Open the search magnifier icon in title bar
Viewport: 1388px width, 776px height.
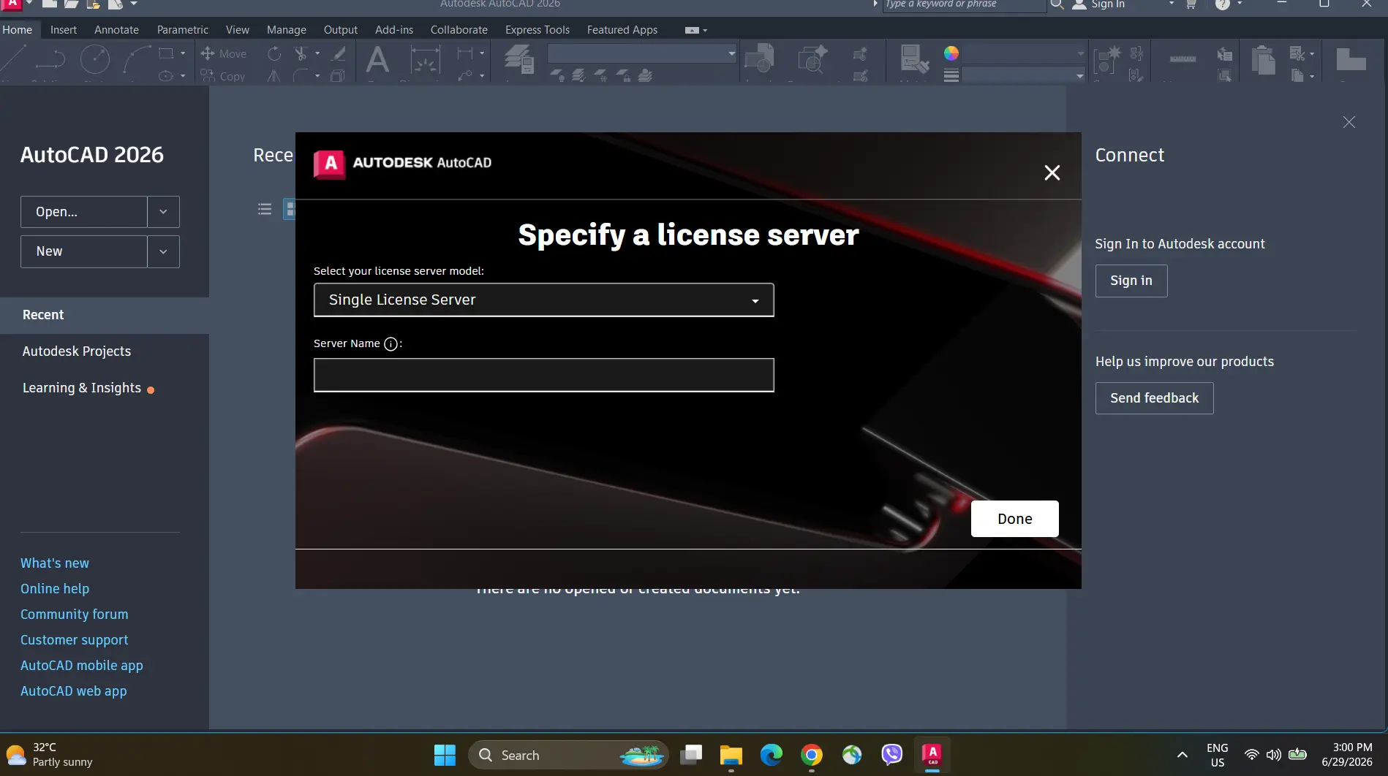(1057, 4)
